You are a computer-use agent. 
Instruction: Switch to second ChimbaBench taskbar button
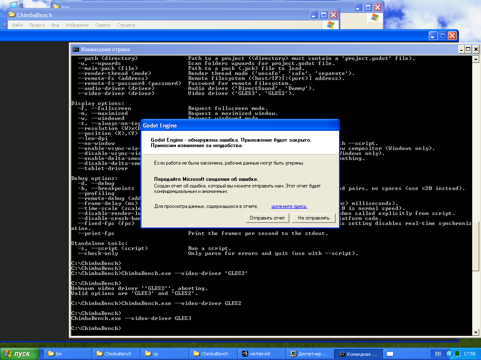click(213, 354)
